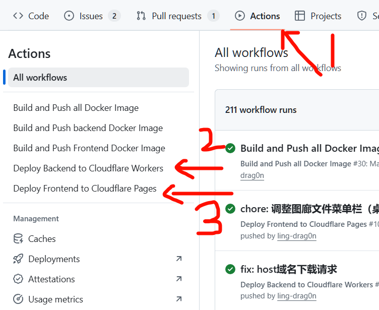This screenshot has width=379, height=310.
Task: Open the 'fix: host域名下载请求' workflow run
Action: pyautogui.click(x=289, y=269)
